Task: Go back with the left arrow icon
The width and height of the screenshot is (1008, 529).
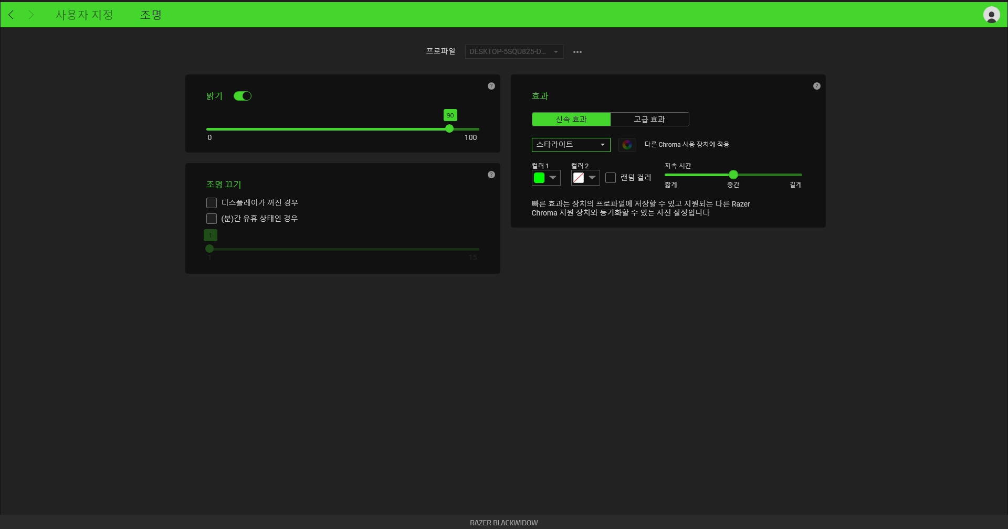Action: [11, 15]
